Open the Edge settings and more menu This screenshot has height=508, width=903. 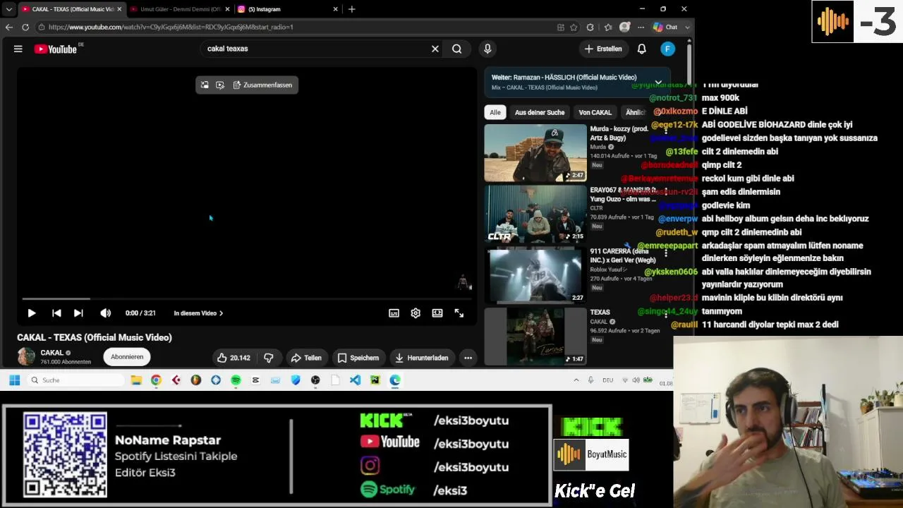point(641,27)
